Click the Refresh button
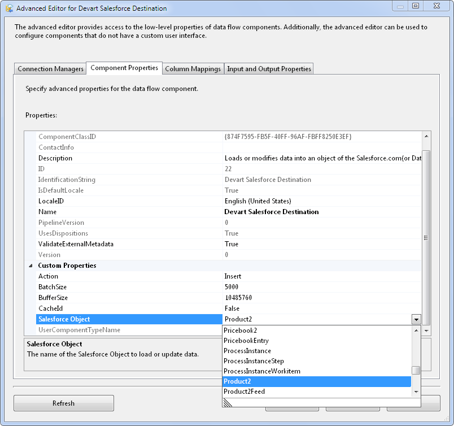Screen dimensions: 454x426 [x=64, y=403]
